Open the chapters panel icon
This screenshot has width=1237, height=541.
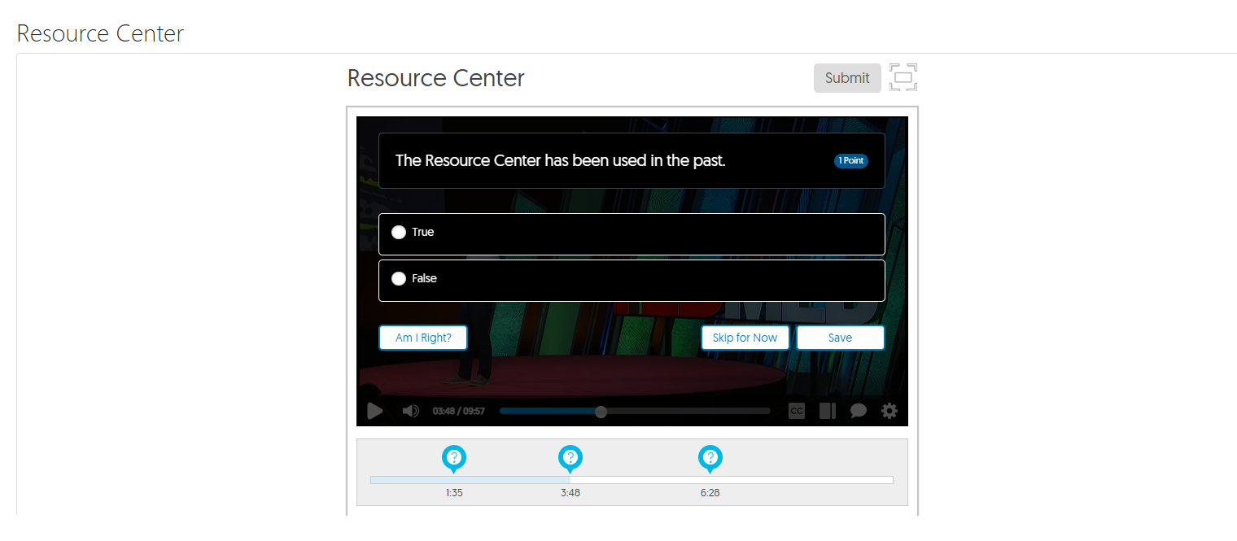click(828, 411)
